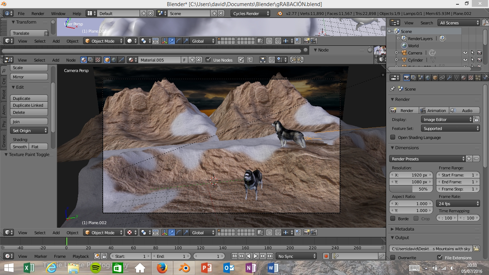Uncheck the Use Nodes checkbox
Screen dimensions: 489x275
click(208, 60)
